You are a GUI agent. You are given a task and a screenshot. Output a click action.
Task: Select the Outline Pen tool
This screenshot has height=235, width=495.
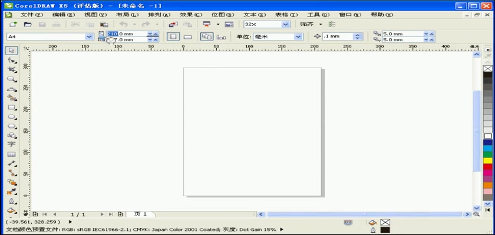12,201
